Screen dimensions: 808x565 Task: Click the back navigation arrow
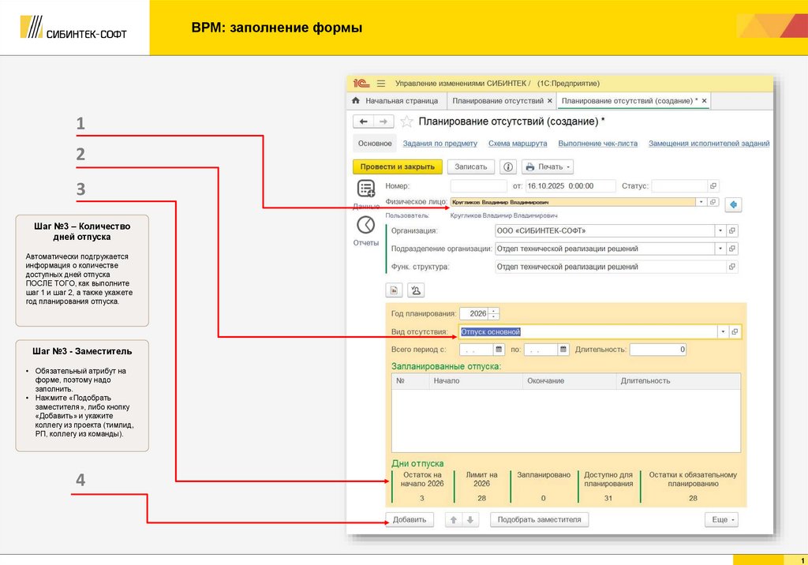tap(363, 122)
